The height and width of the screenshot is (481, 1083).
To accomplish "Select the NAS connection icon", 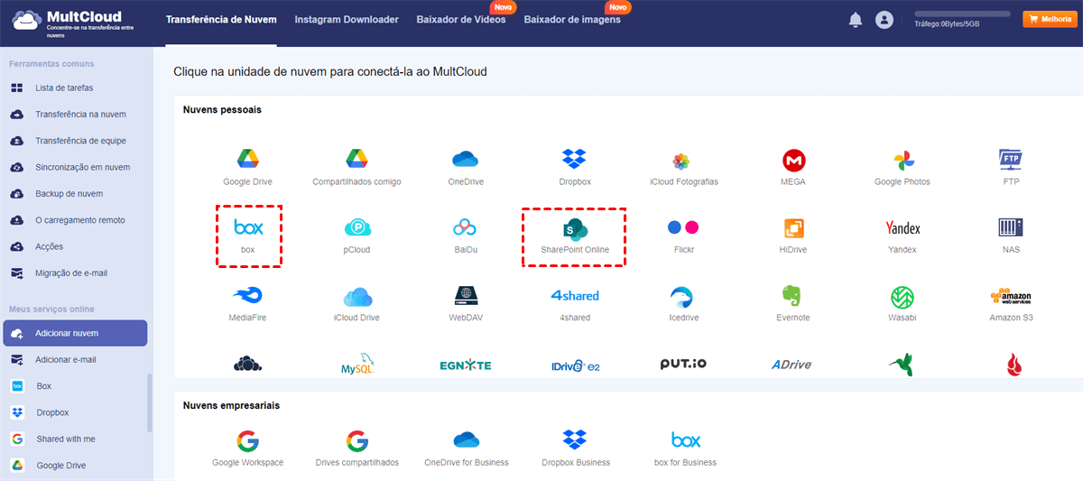I will (x=1011, y=227).
